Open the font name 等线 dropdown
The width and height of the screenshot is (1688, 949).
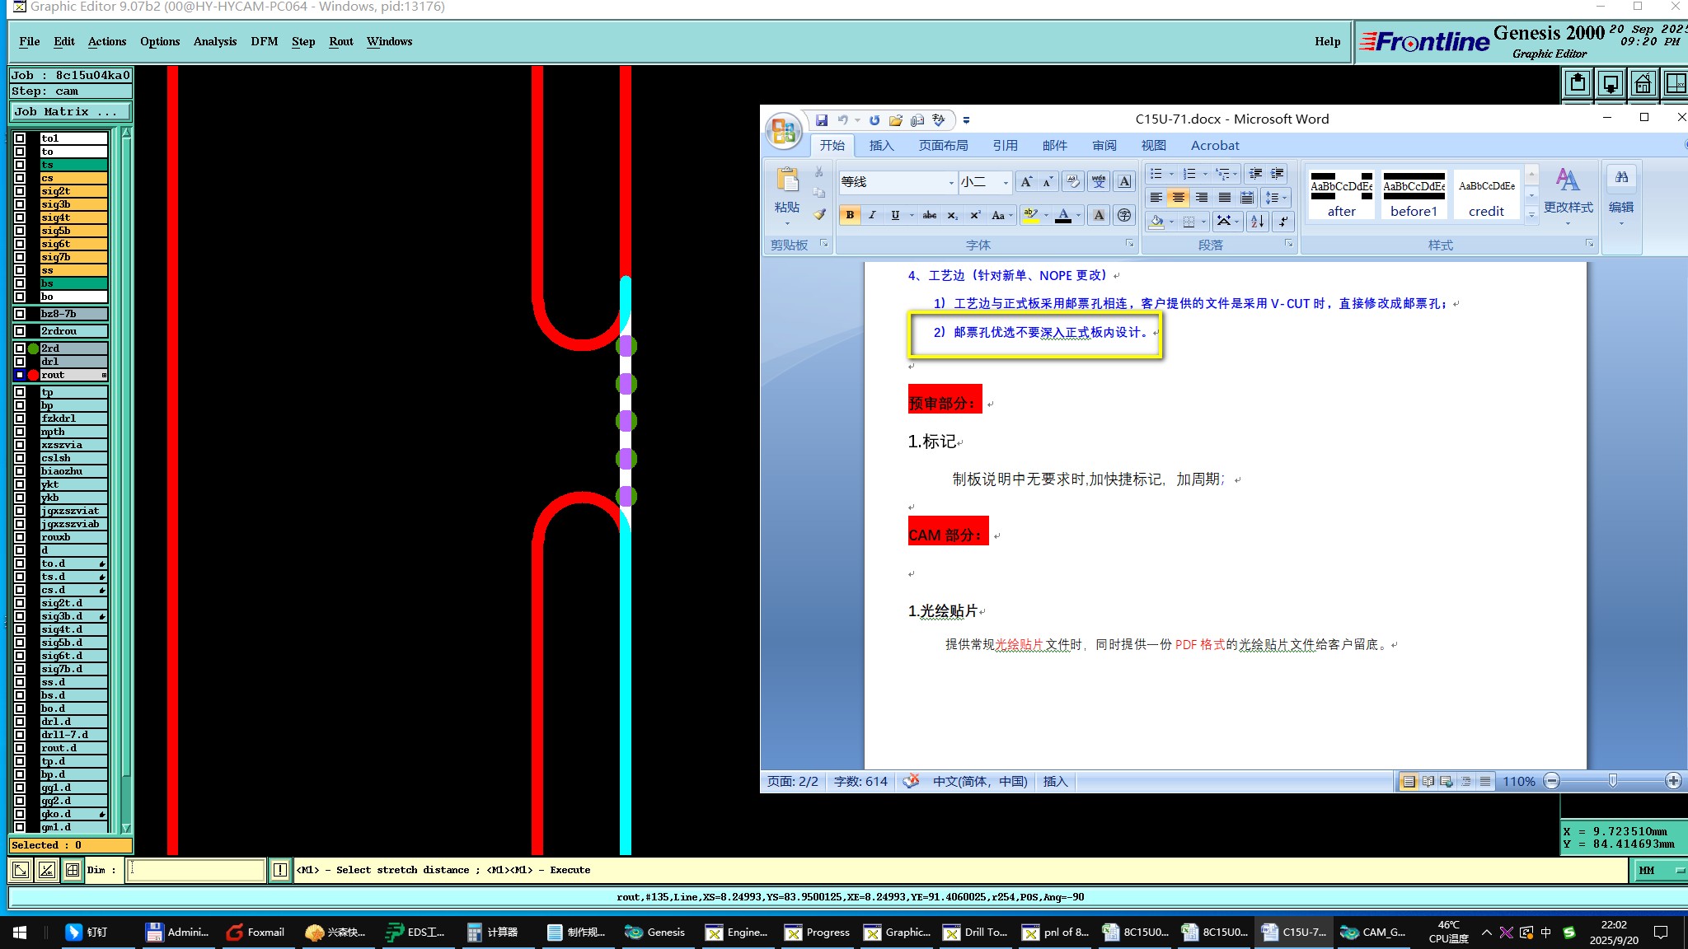coord(950,182)
